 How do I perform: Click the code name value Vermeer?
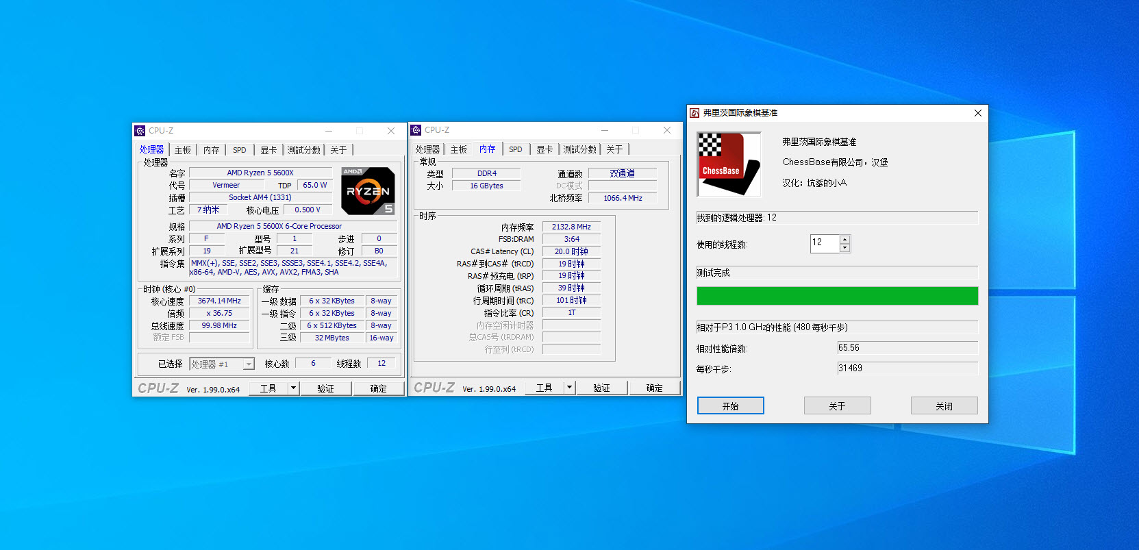[x=226, y=186]
